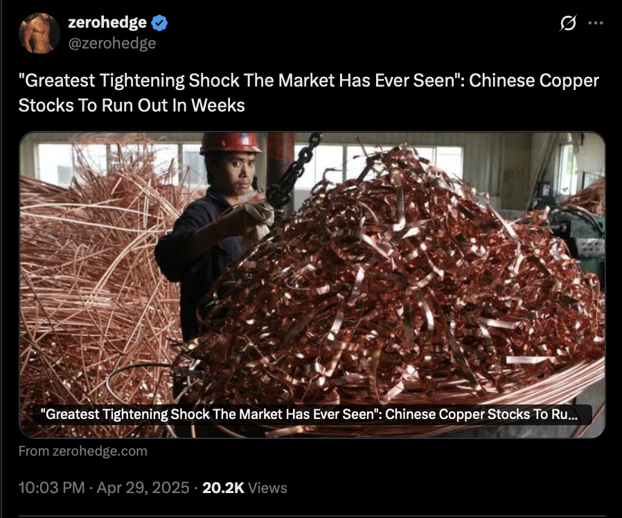Screen dimensions: 622x518
Task: Select the "Greatest Tightening Shock" tweet text
Action: pyautogui.click(x=309, y=93)
